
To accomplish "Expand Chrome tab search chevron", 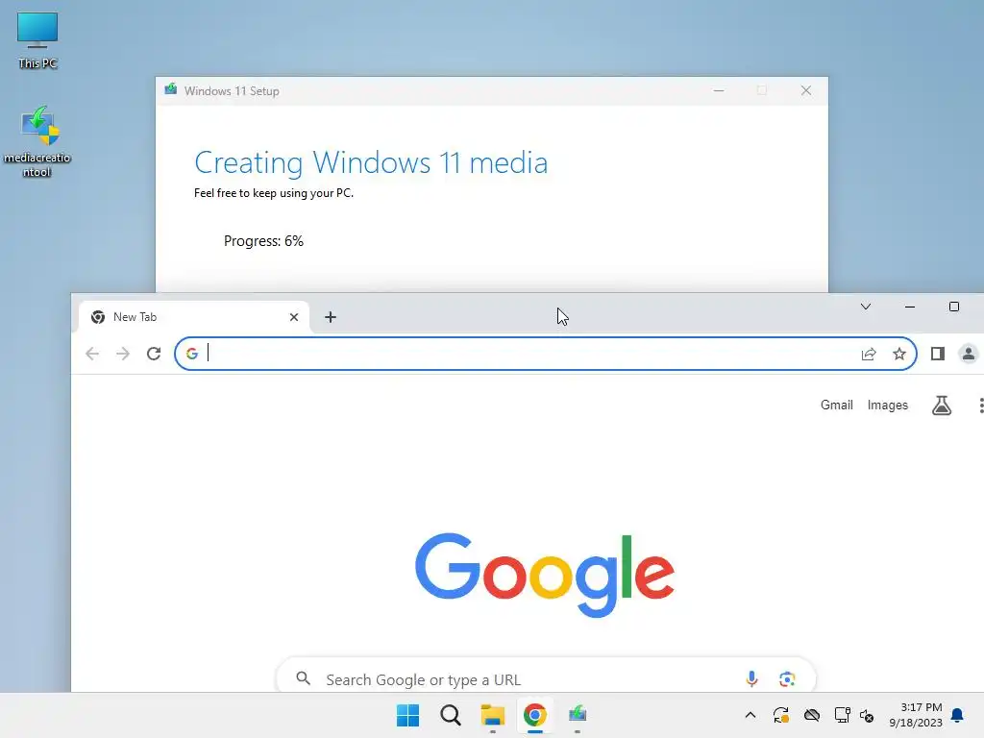I will pos(866,307).
